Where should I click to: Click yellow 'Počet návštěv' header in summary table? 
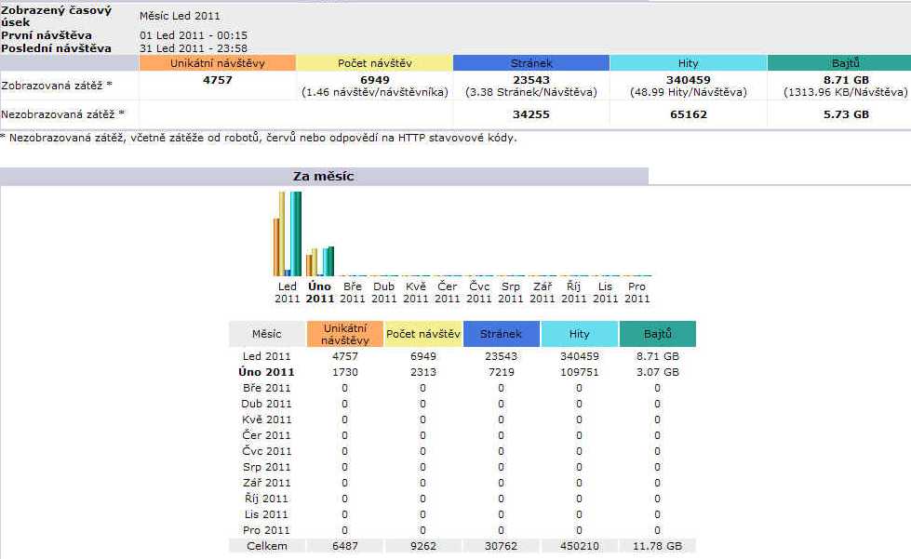pyautogui.click(x=375, y=62)
